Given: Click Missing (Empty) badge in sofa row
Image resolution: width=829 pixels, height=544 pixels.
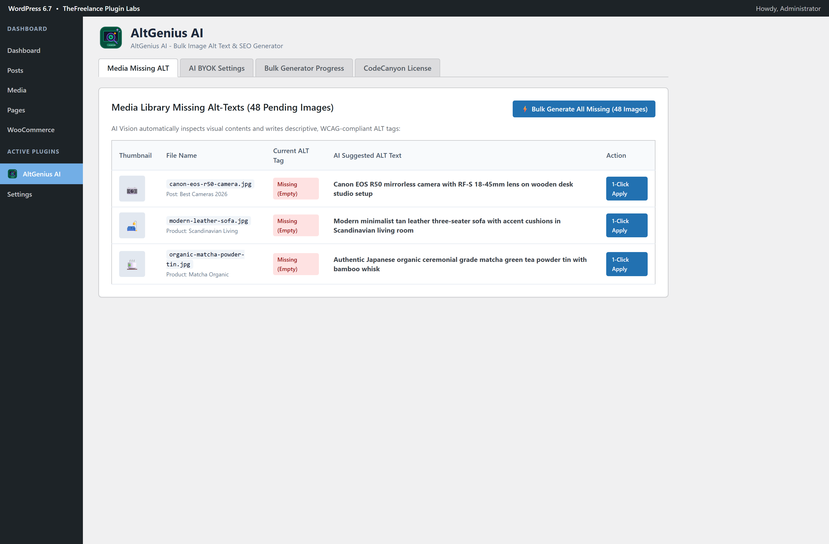Looking at the screenshot, I should (296, 225).
